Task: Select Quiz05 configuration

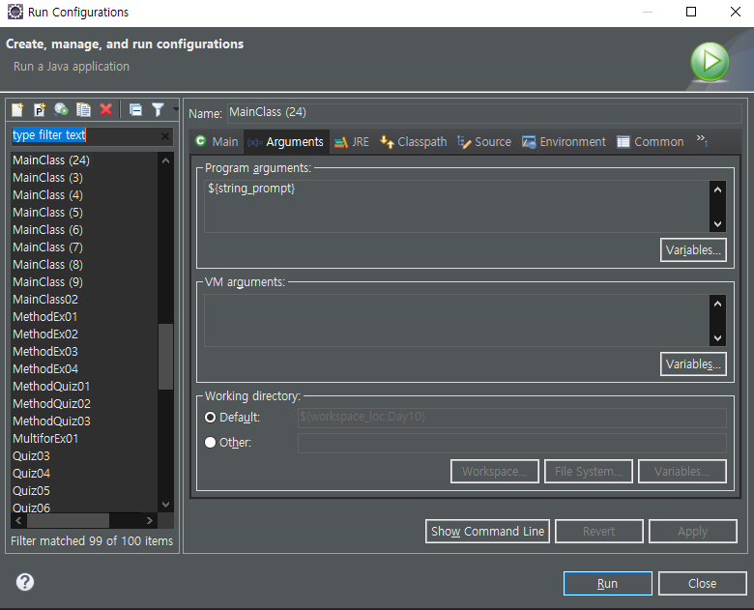Action: 31,491
